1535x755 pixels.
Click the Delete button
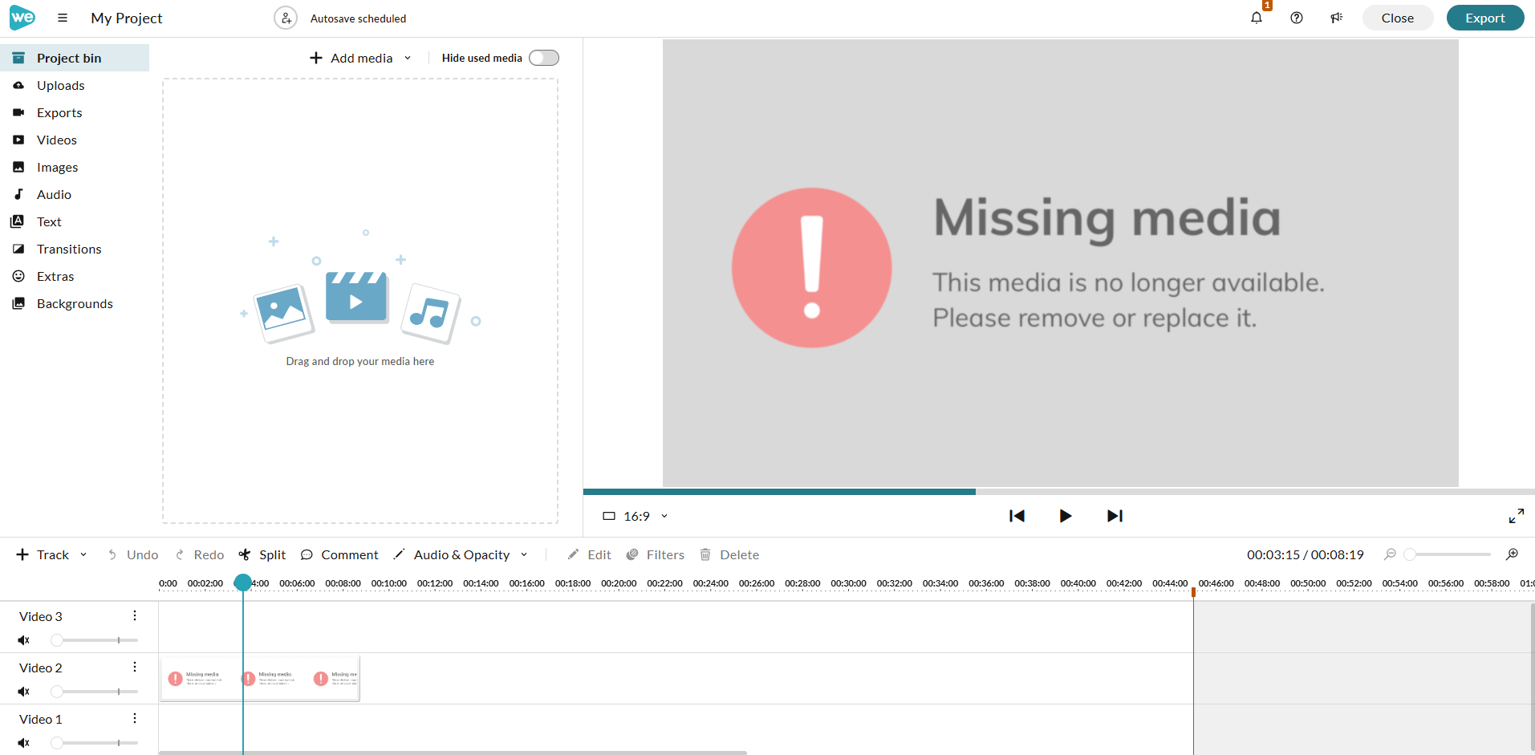(729, 554)
